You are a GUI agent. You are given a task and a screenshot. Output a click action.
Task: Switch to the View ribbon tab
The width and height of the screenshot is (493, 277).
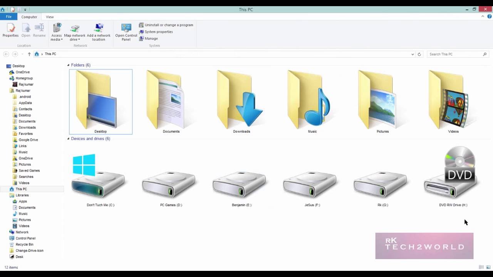pos(50,17)
